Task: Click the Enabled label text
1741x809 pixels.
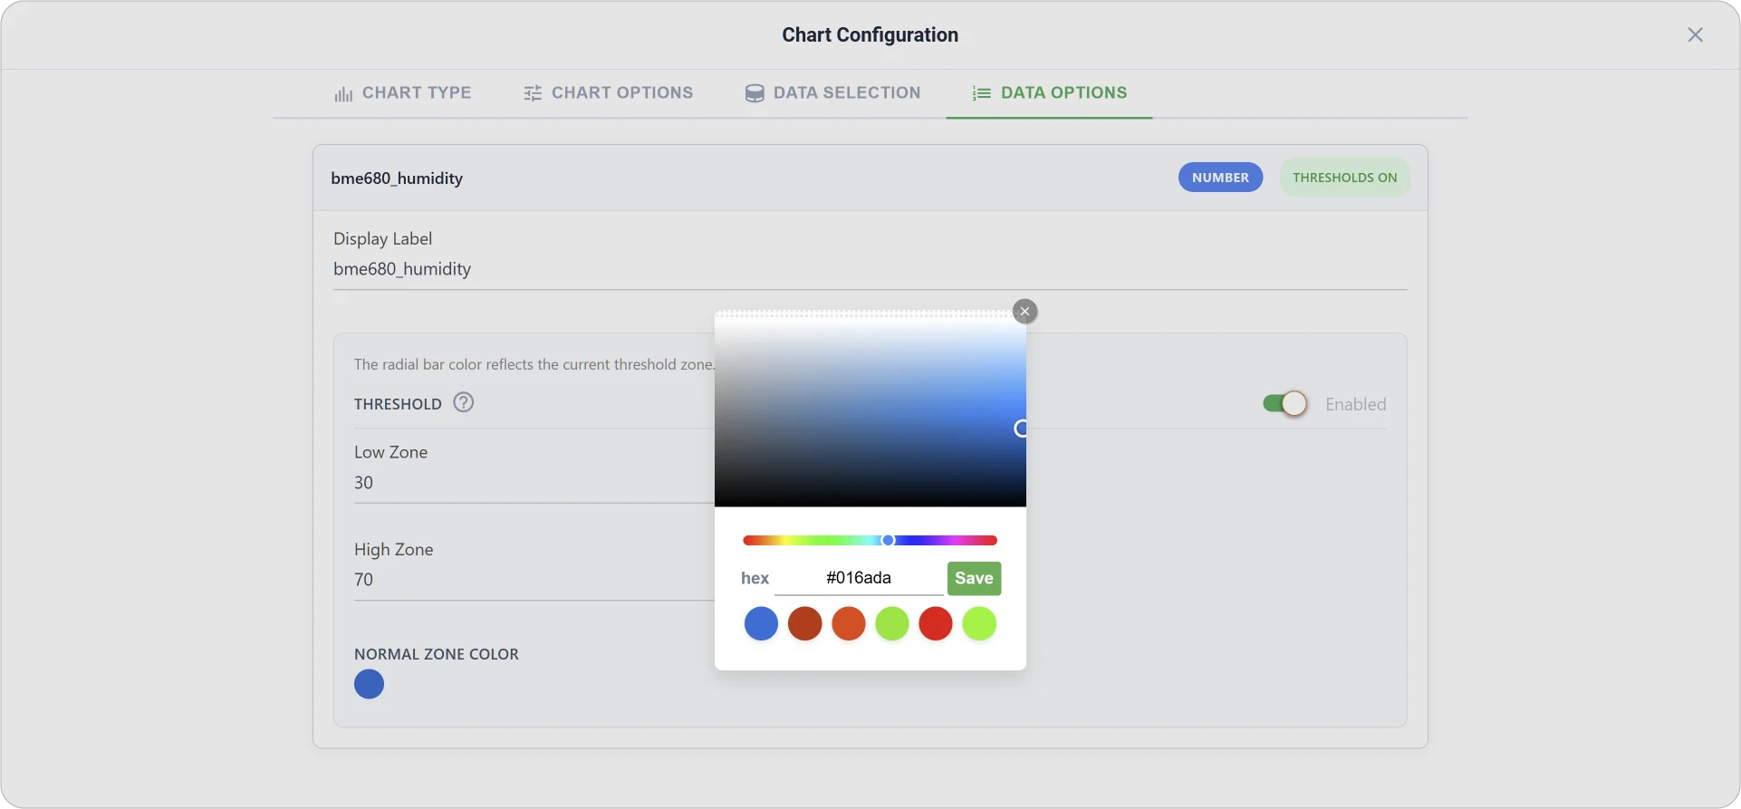Action: point(1355,404)
